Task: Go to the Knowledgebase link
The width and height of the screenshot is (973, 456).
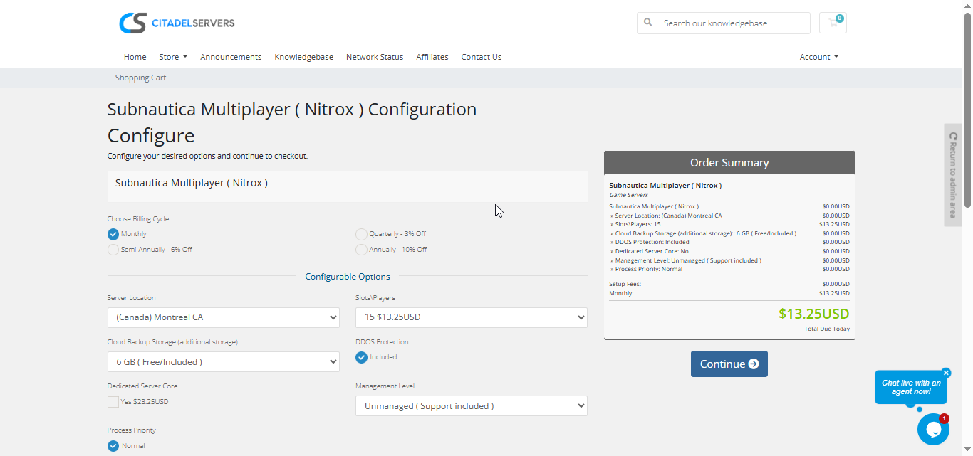Action: click(303, 57)
